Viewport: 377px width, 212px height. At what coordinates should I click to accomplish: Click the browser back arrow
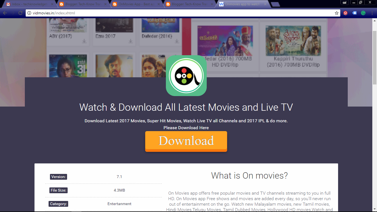pyautogui.click(x=5, y=13)
